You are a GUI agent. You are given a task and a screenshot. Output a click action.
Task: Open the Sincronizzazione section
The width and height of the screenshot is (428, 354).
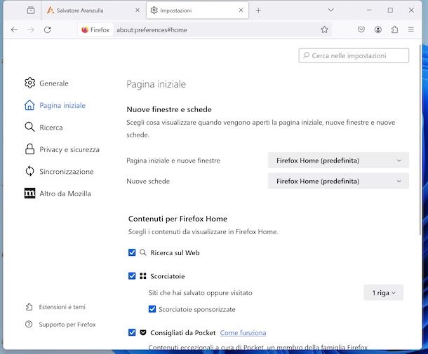tap(59, 172)
